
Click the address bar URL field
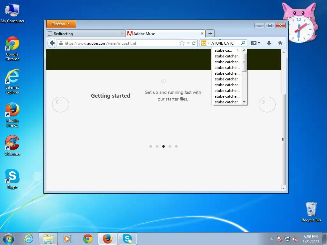point(121,43)
